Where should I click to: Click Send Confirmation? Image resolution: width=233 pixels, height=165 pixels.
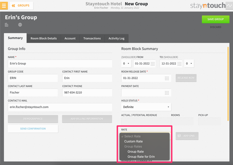[33, 129]
